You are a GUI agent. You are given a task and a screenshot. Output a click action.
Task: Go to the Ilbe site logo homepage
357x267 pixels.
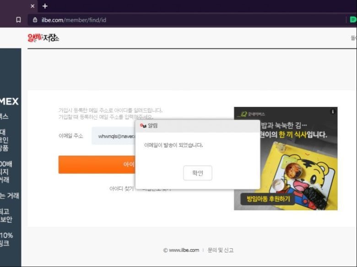point(43,38)
